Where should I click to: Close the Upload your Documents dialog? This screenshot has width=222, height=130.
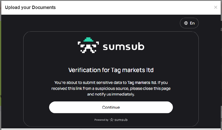[216, 7]
